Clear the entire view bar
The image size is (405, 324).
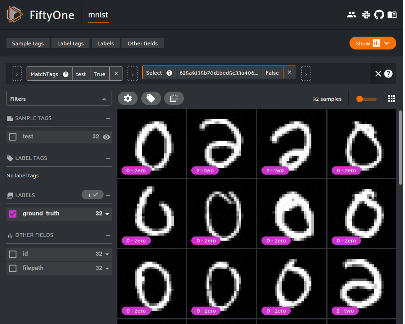click(x=378, y=74)
